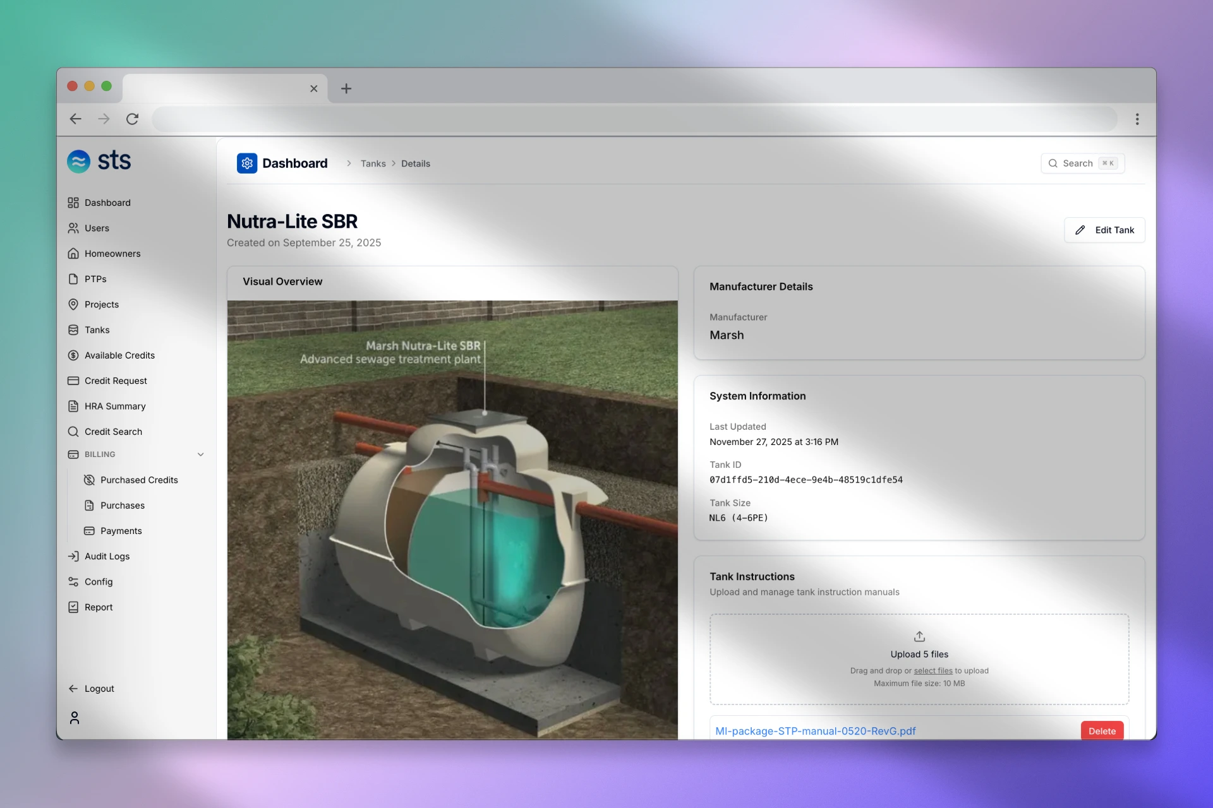Click the upload arrow icon in dropzone
Viewport: 1213px width, 808px height.
pos(919,636)
